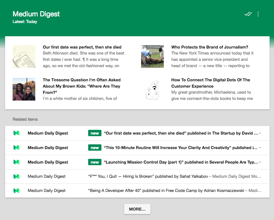The height and width of the screenshot is (220, 274).
Task: Click the new badge on Mission Control row
Action: click(94, 162)
